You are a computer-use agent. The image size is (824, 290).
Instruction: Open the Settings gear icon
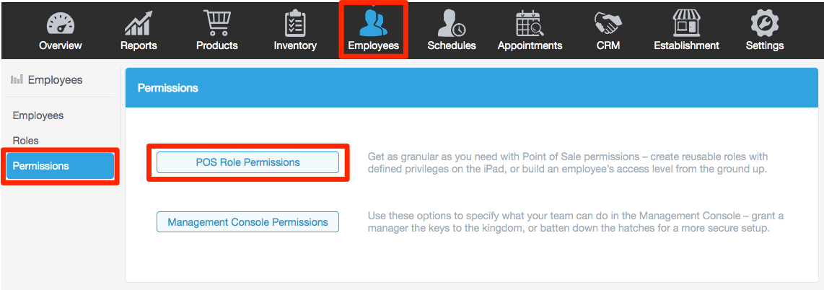[765, 23]
